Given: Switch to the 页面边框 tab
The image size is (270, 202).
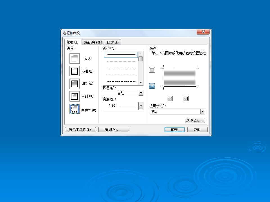Looking at the screenshot, I should click(93, 42).
